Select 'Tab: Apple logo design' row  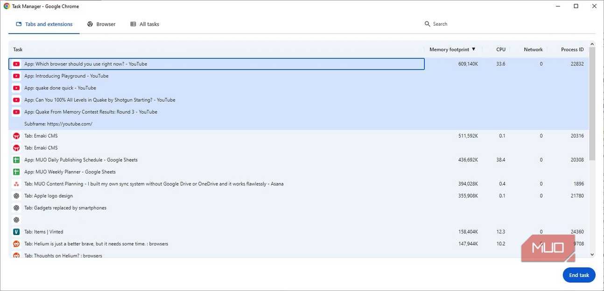tap(299, 196)
